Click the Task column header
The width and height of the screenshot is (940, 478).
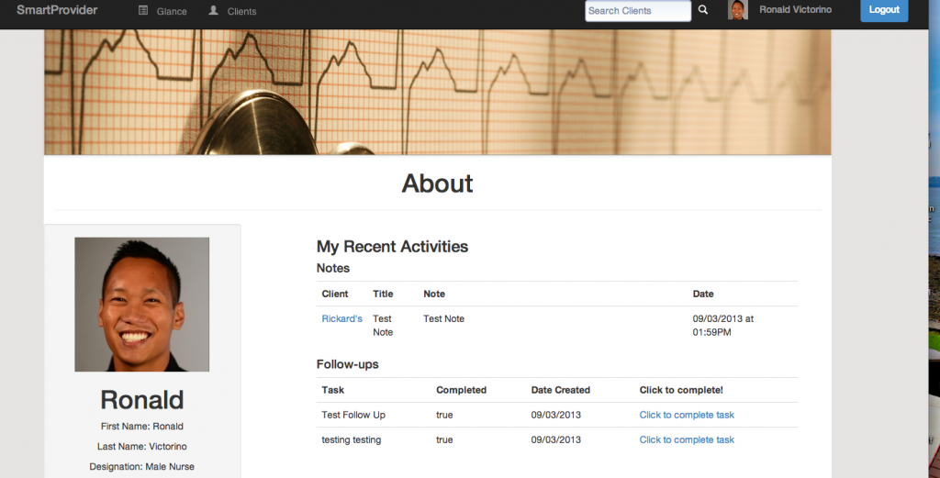click(332, 390)
